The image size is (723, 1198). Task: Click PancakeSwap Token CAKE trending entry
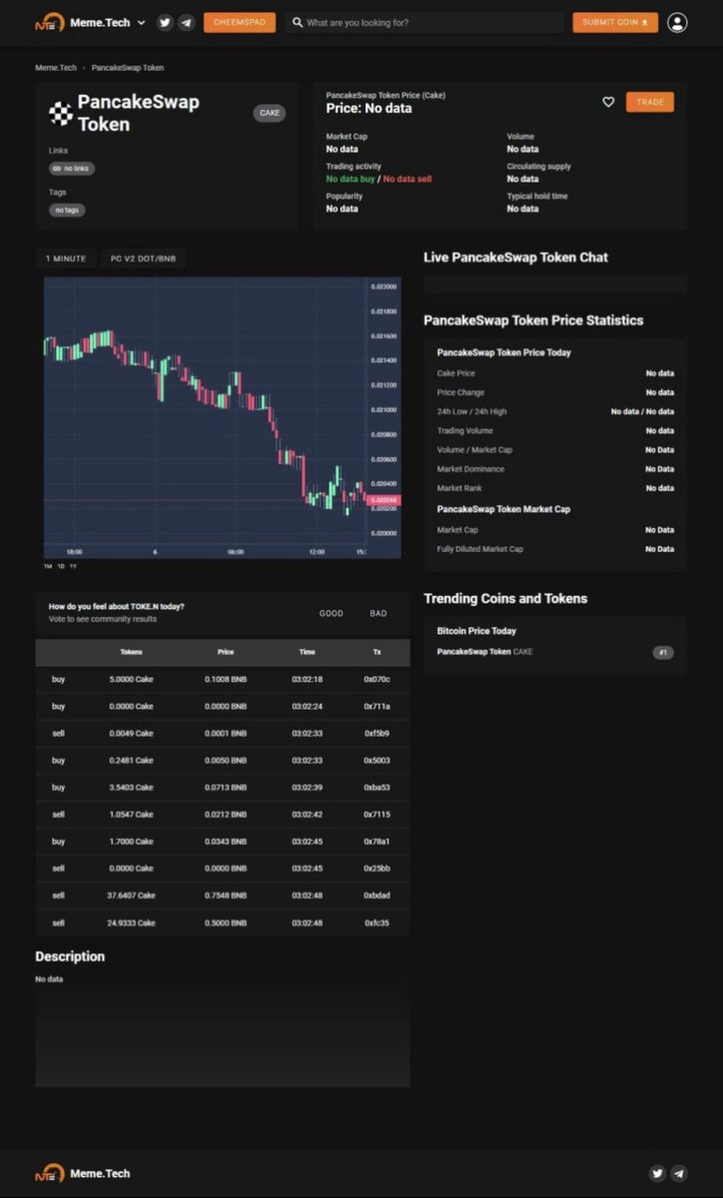coord(484,652)
